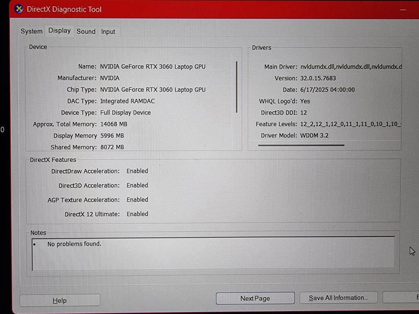Click the Device panel vertical scrollbar

pyautogui.click(x=237, y=87)
